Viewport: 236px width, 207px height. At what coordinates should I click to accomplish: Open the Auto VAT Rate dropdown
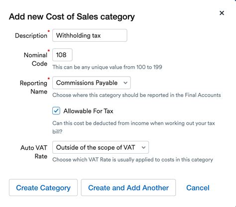[x=101, y=147]
